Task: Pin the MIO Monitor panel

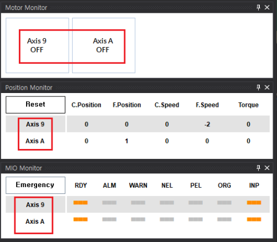Action: (258, 168)
